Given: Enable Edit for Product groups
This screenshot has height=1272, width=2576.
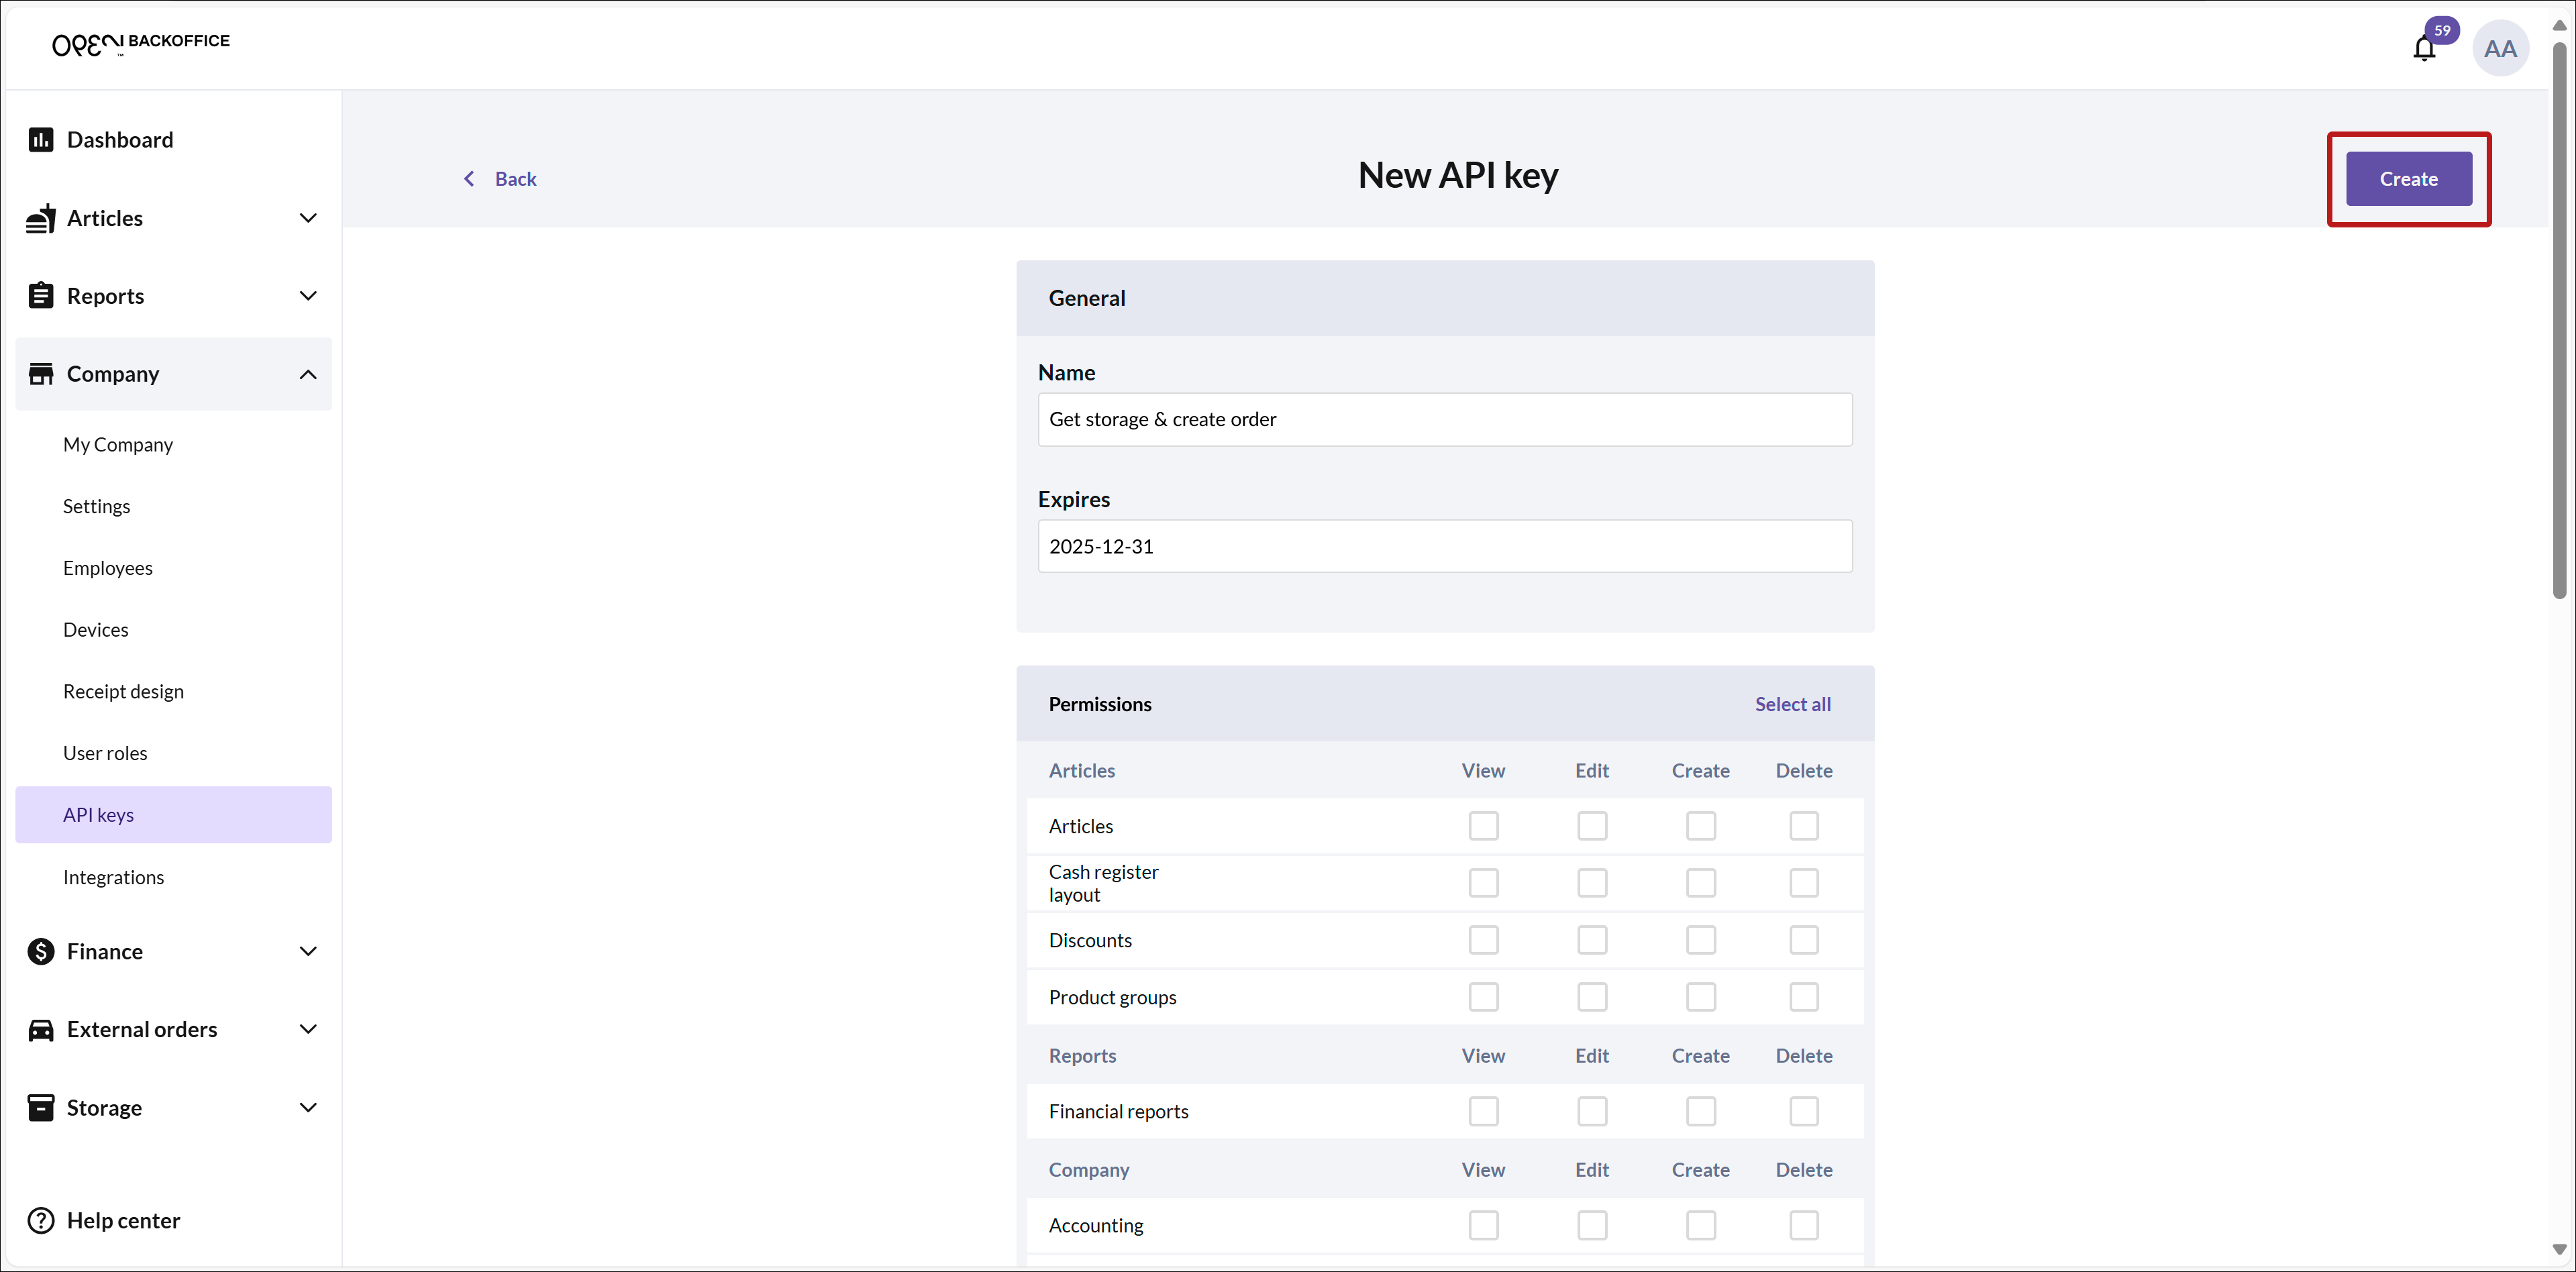Looking at the screenshot, I should click(x=1592, y=997).
